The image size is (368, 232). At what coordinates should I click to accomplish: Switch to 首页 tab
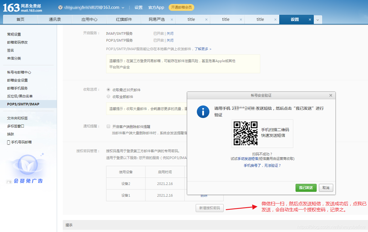click(x=20, y=19)
